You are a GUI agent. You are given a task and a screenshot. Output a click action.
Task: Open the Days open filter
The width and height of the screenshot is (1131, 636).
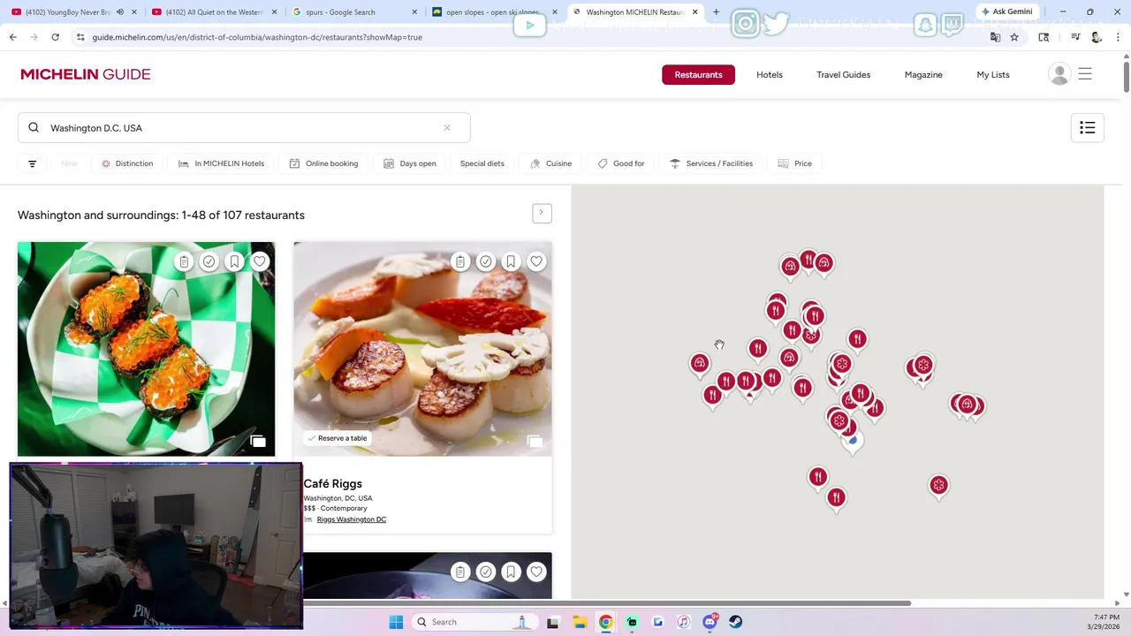(x=410, y=163)
